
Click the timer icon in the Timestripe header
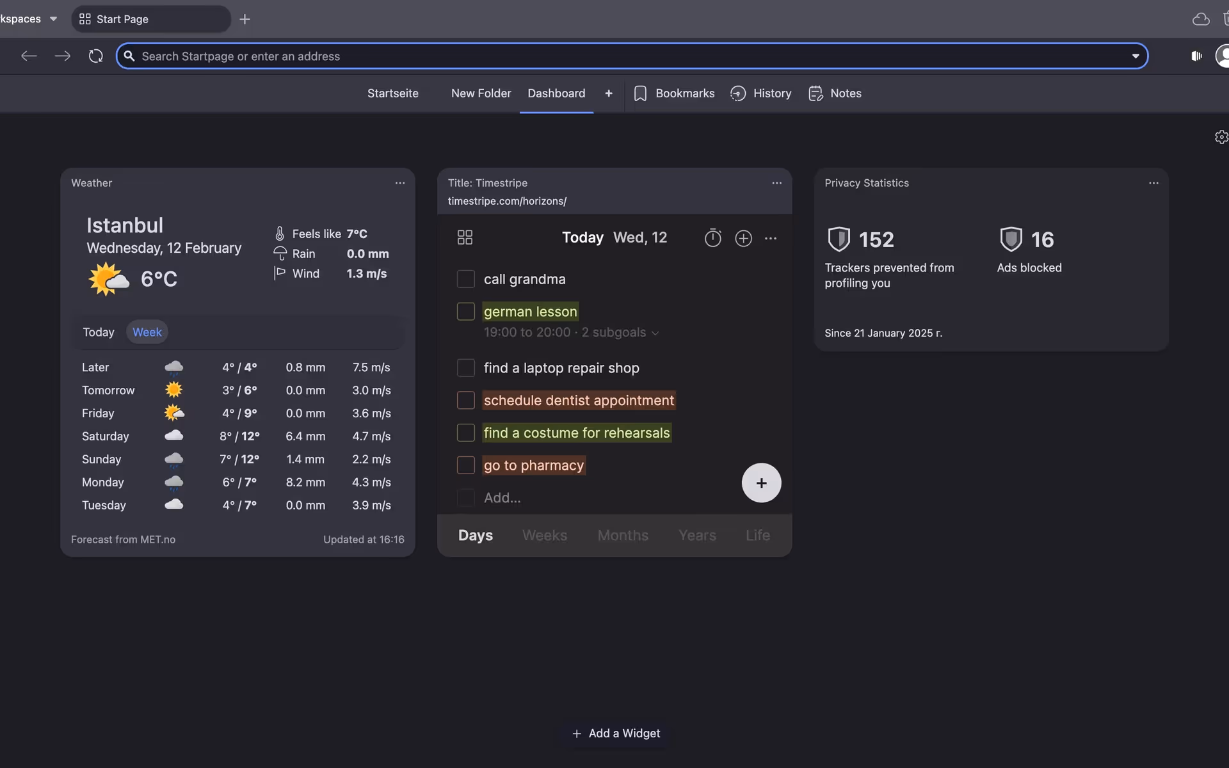click(712, 237)
